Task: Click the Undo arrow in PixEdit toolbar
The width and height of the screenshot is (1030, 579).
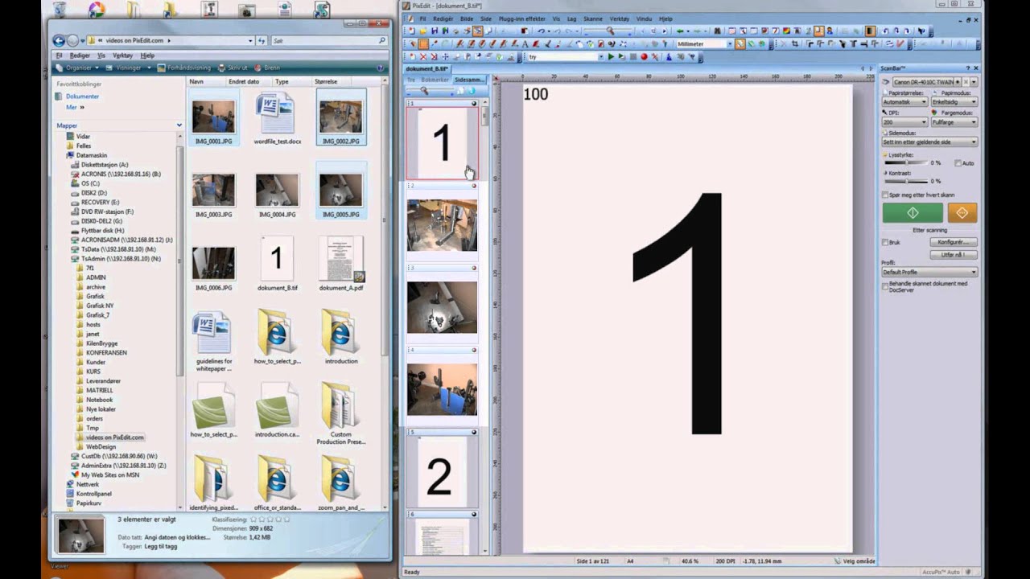Action: point(541,31)
